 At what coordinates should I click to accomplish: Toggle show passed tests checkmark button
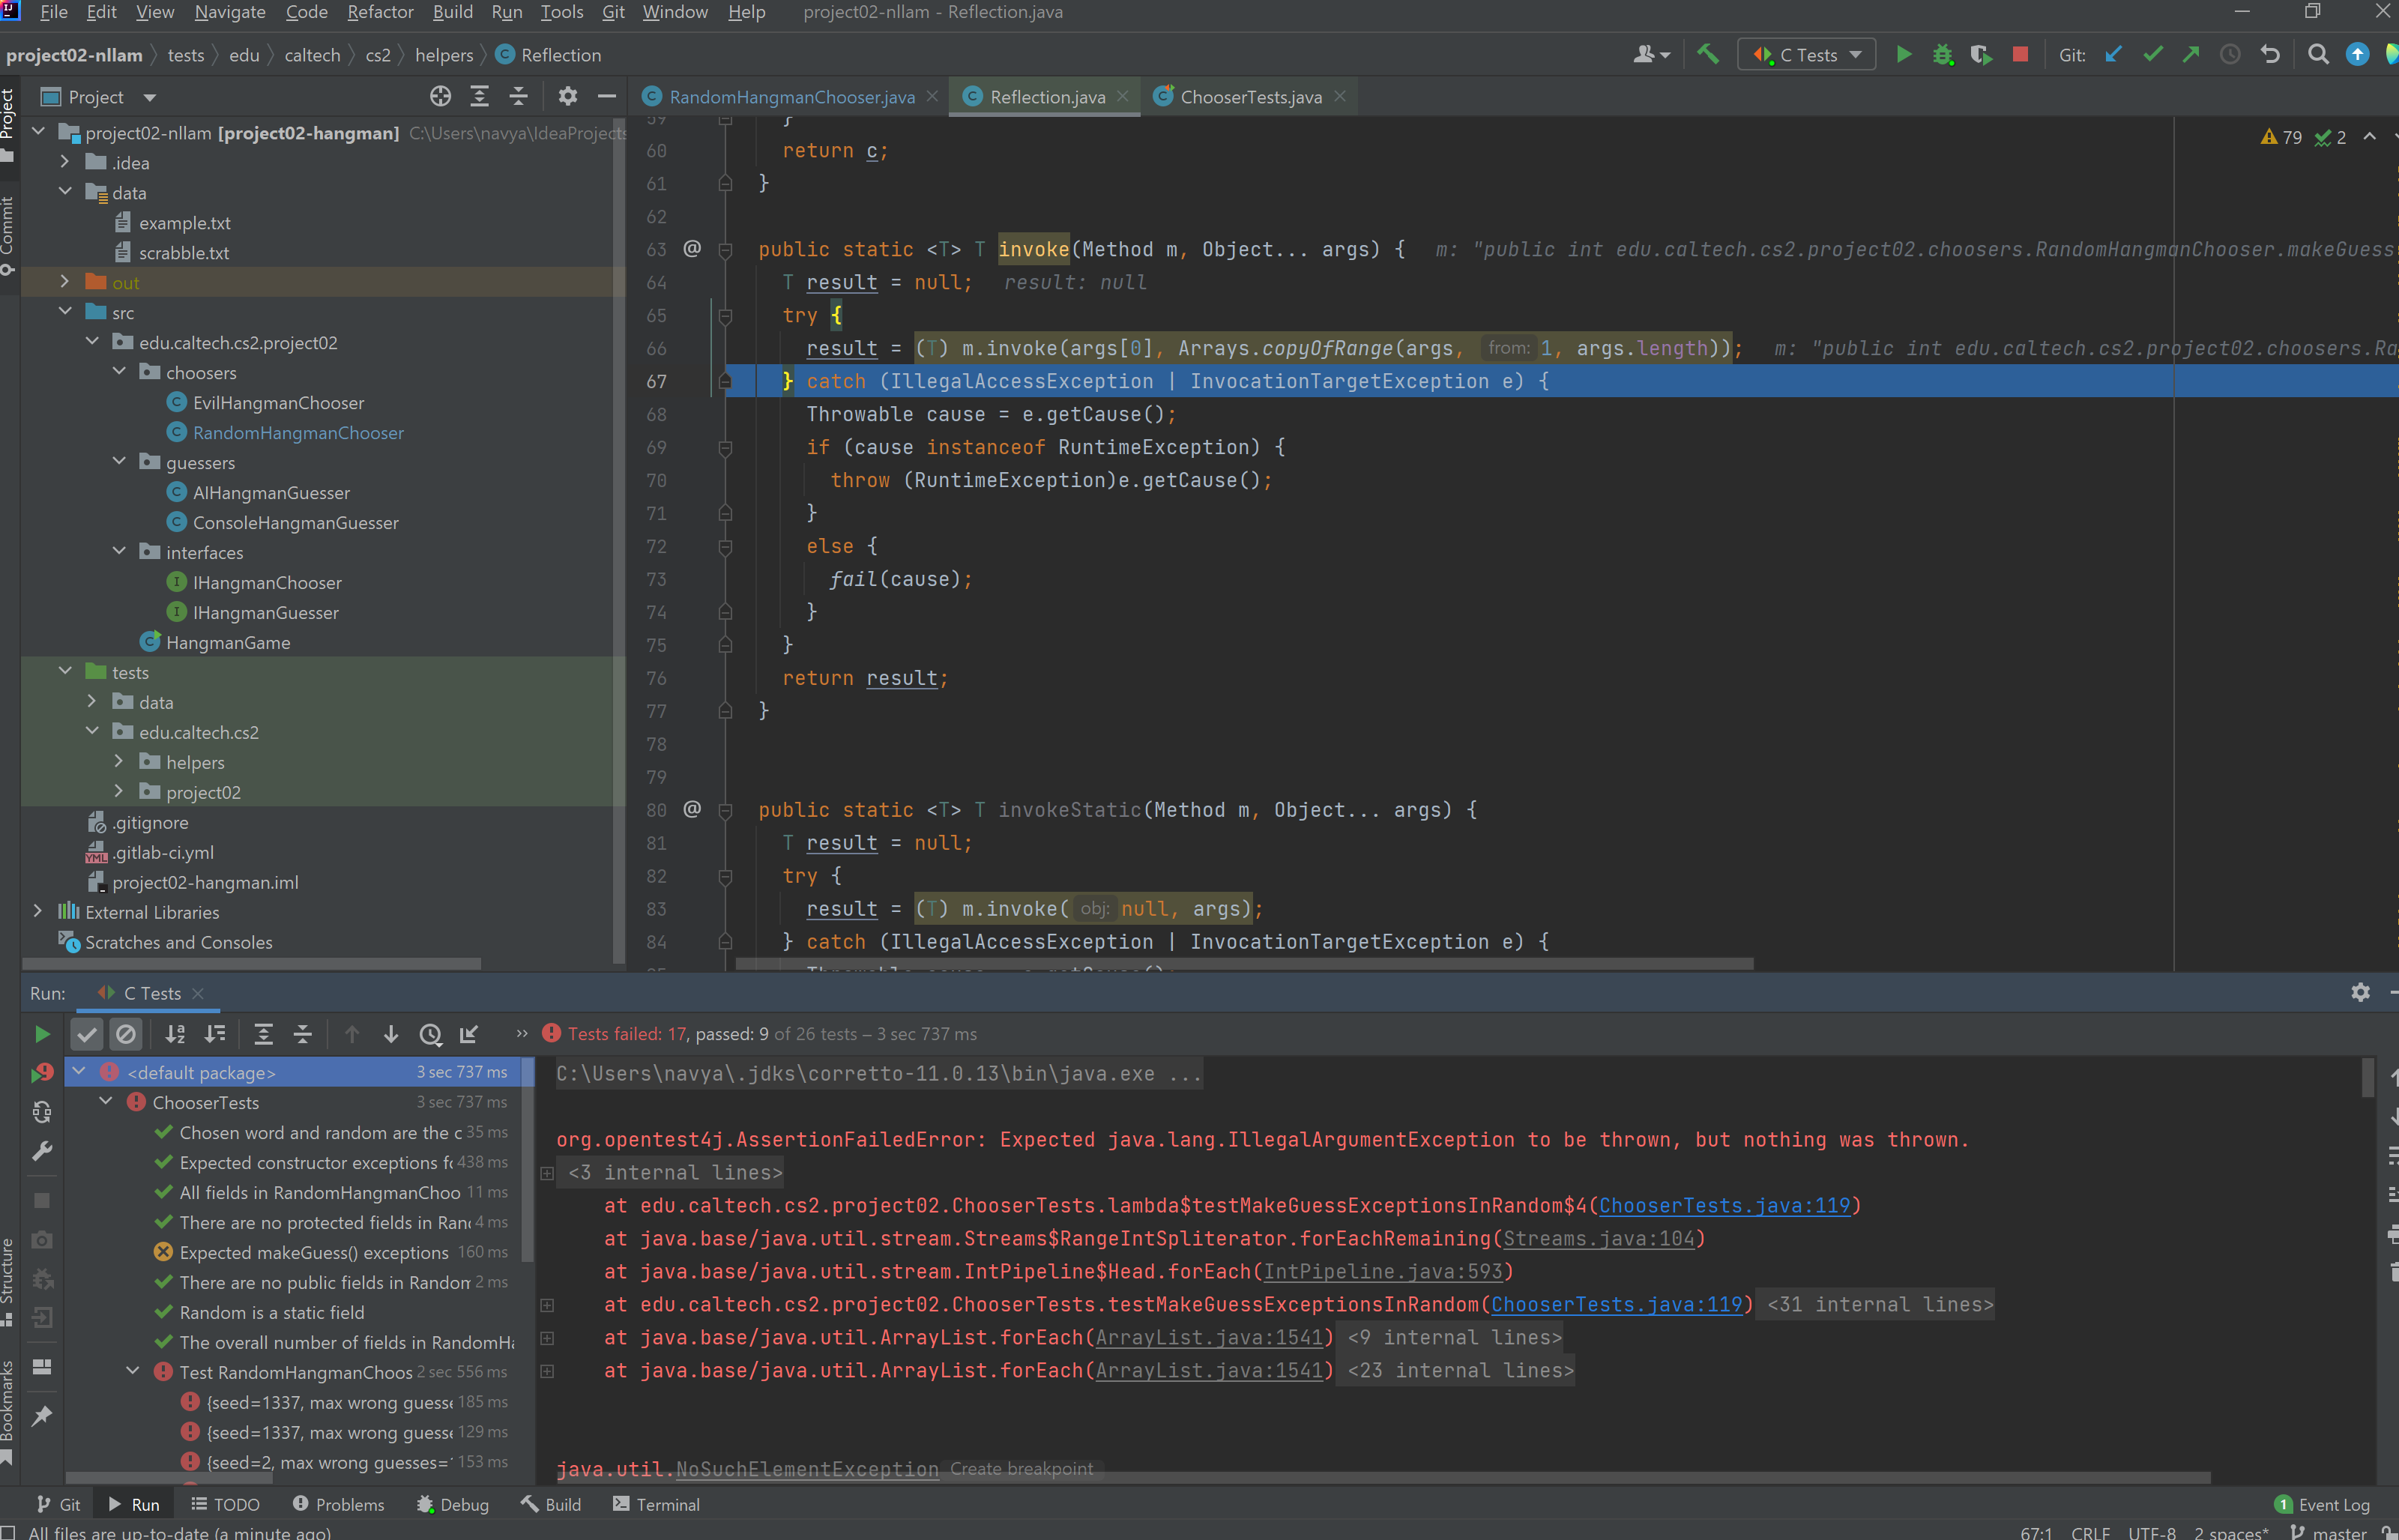coord(87,1035)
